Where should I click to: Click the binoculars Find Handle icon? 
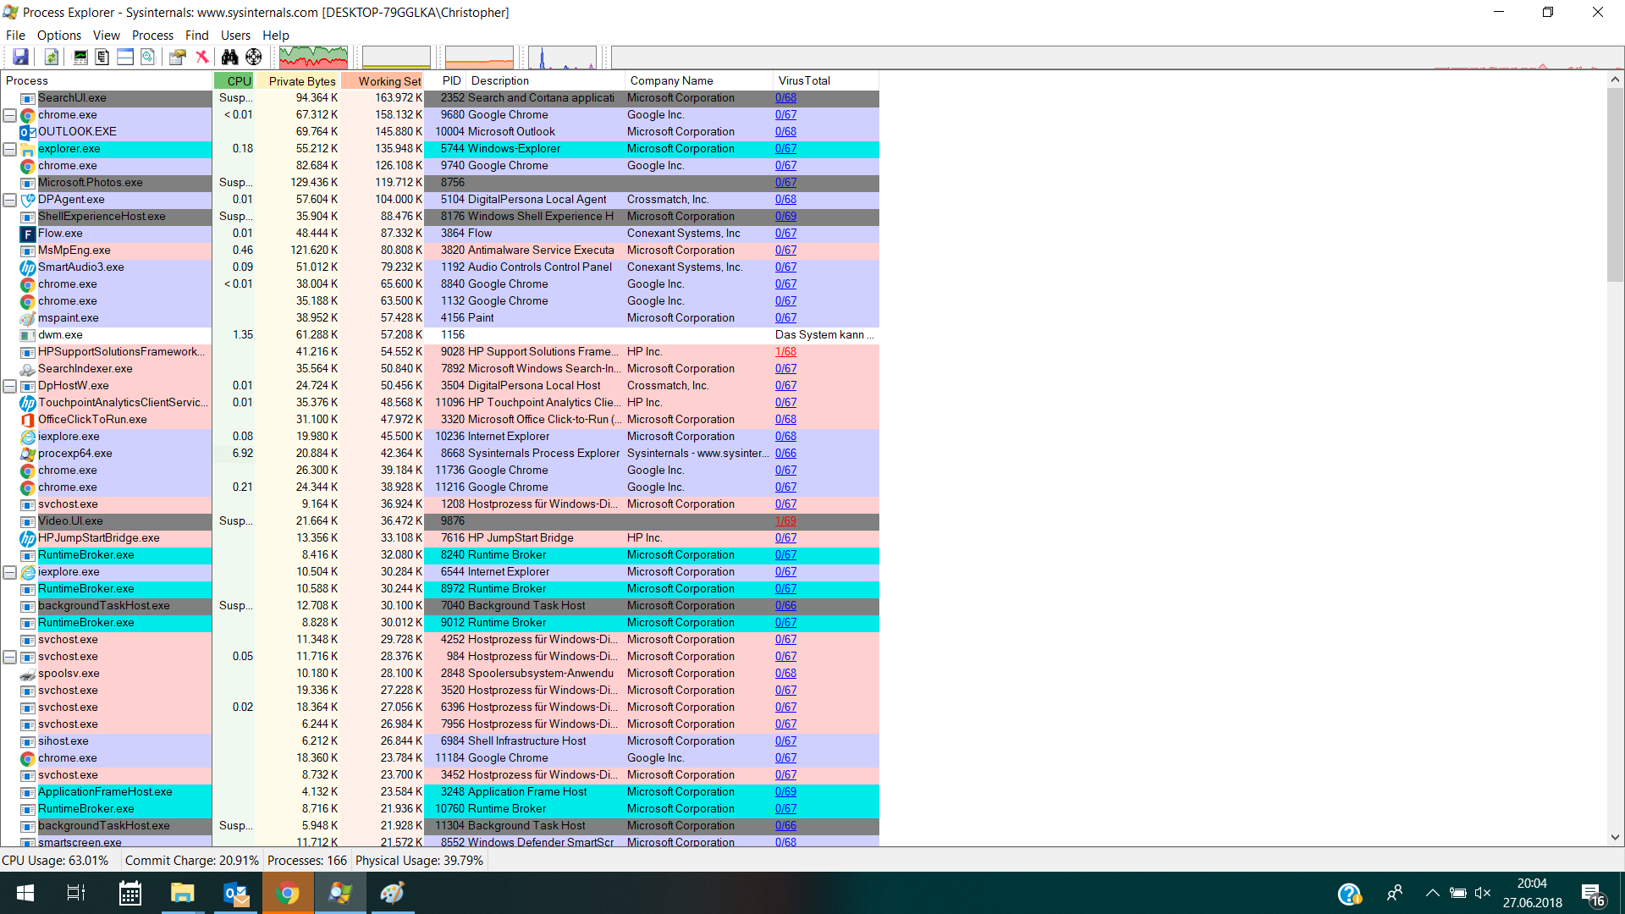click(229, 57)
